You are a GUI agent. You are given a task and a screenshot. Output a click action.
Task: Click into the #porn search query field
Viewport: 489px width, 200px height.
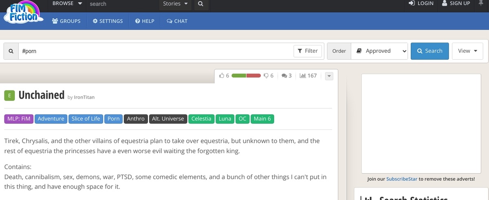pyautogui.click(x=155, y=51)
